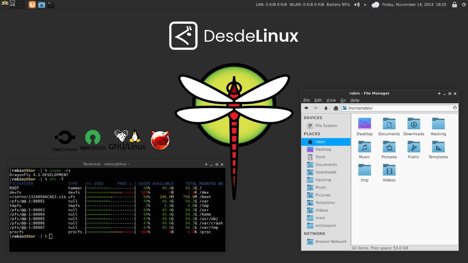Open the weather cloud applet
This screenshot has width=468, height=263.
375,5
